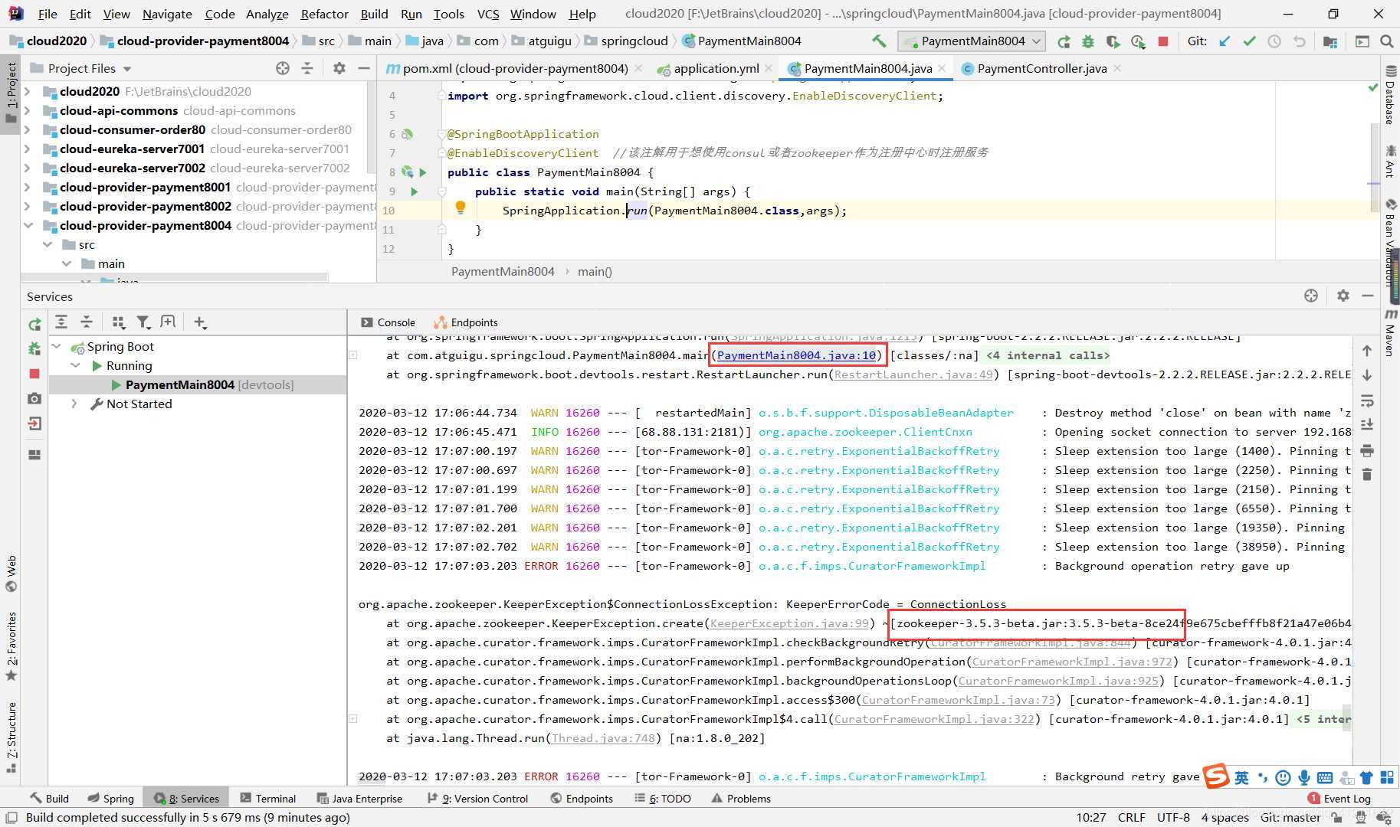Click the Git: master branch widget
Image resolution: width=1400 pixels, height=827 pixels.
click(x=1290, y=817)
